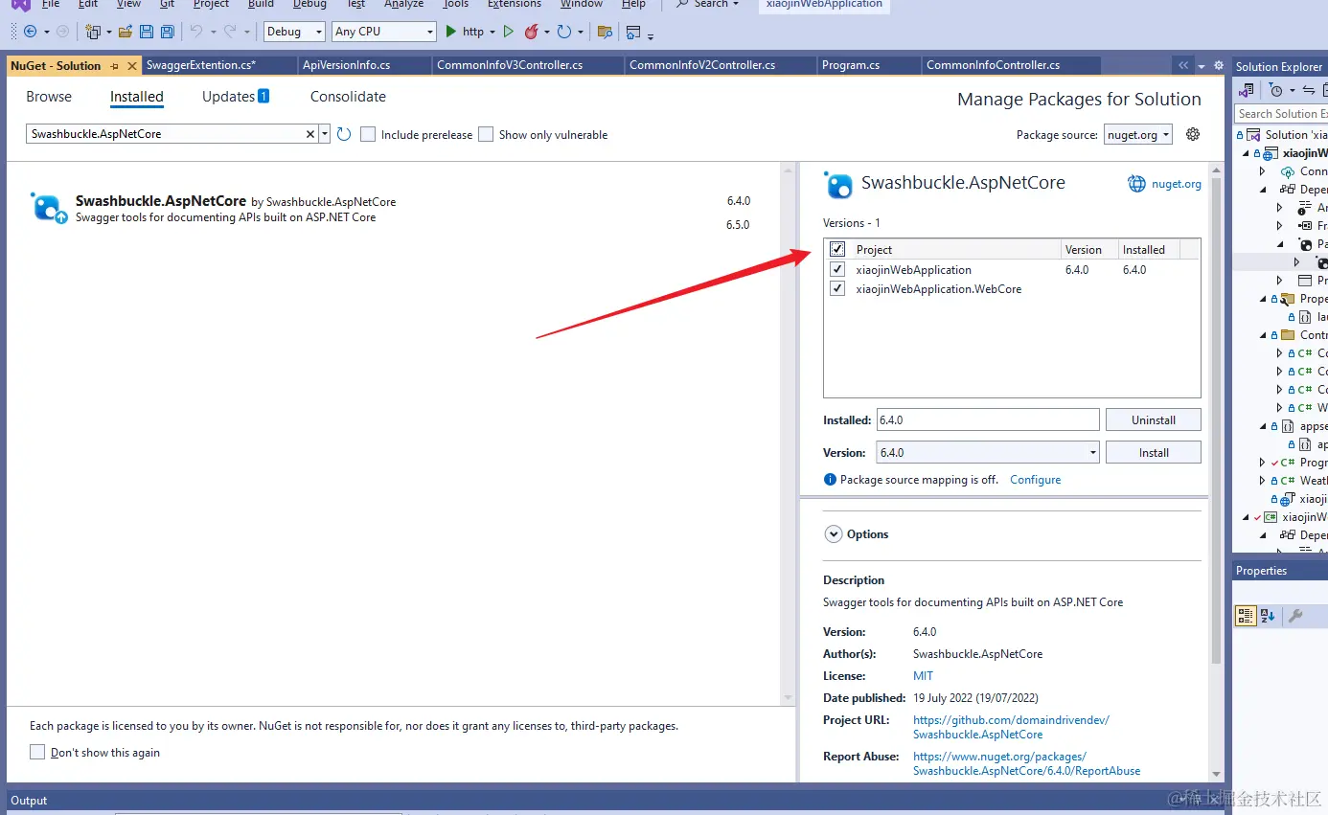Start Without Debugging outline play icon
This screenshot has width=1328, height=815.
coord(509,32)
